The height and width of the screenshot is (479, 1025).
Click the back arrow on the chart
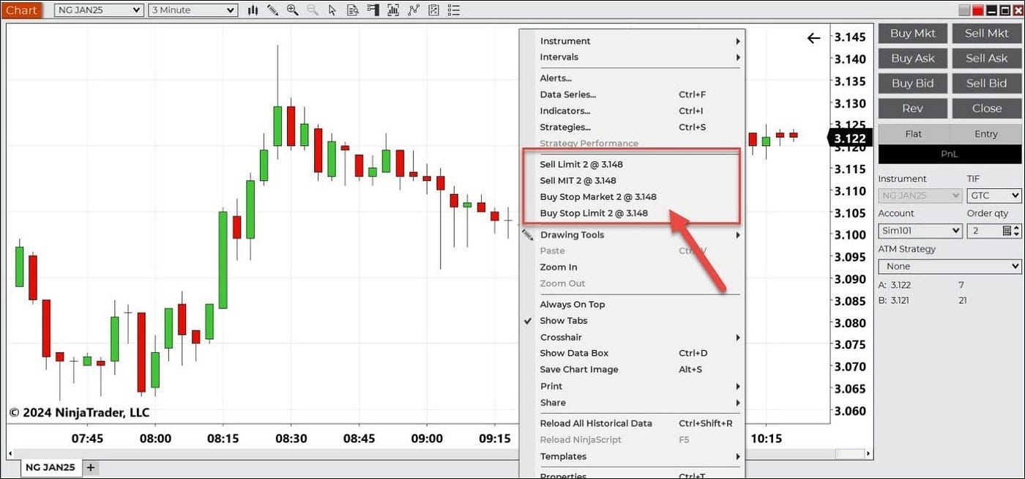click(813, 38)
